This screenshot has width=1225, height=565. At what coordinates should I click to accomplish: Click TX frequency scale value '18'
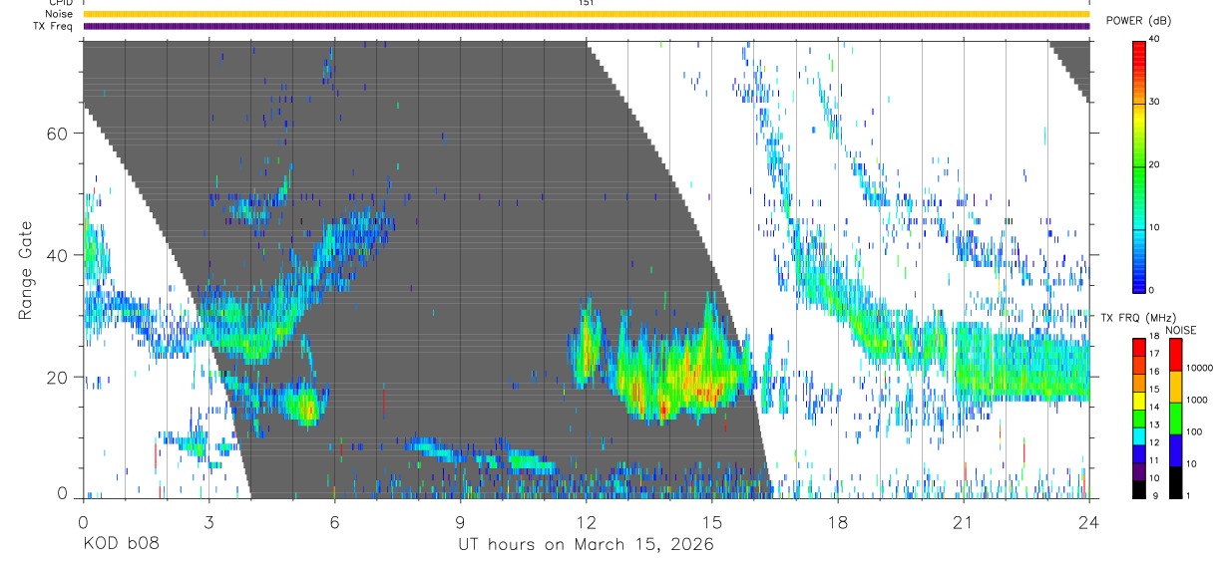click(1154, 338)
